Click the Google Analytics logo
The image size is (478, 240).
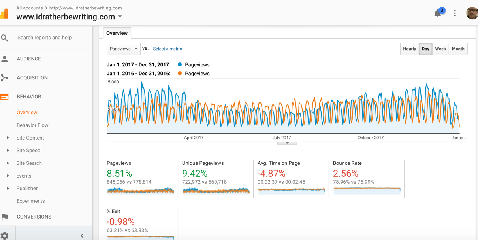(4, 14)
